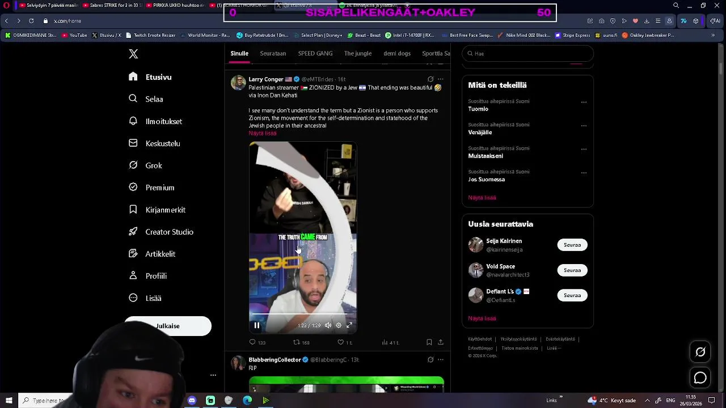Open Twitch Emote Resizer bookmark
This screenshot has width=726, height=408.
[150, 35]
